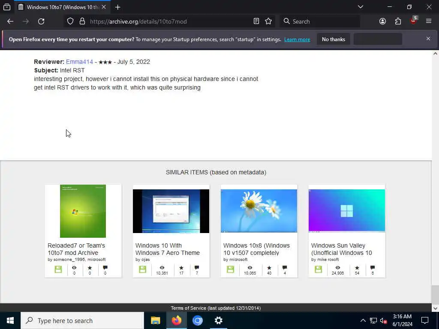Click views eye icon showing 24,906
Image resolution: width=439 pixels, height=329 pixels.
[x=338, y=268]
